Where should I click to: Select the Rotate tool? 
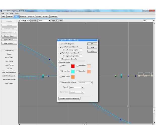[9, 54]
